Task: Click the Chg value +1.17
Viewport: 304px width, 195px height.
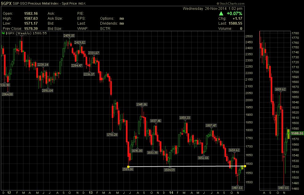Action: 237,19
